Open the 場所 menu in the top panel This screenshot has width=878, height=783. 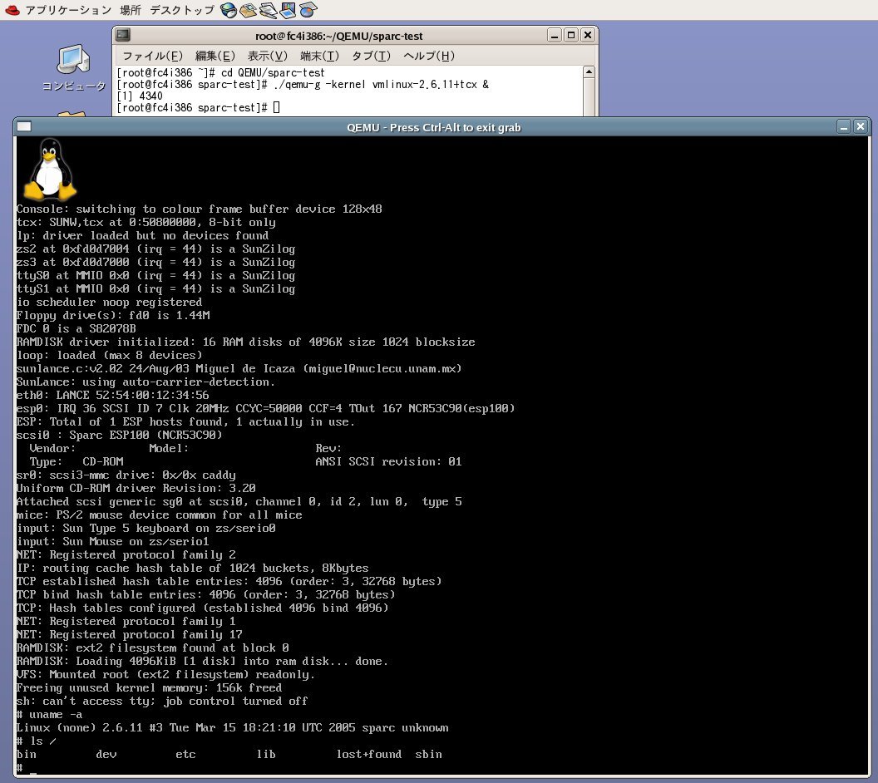[x=131, y=10]
